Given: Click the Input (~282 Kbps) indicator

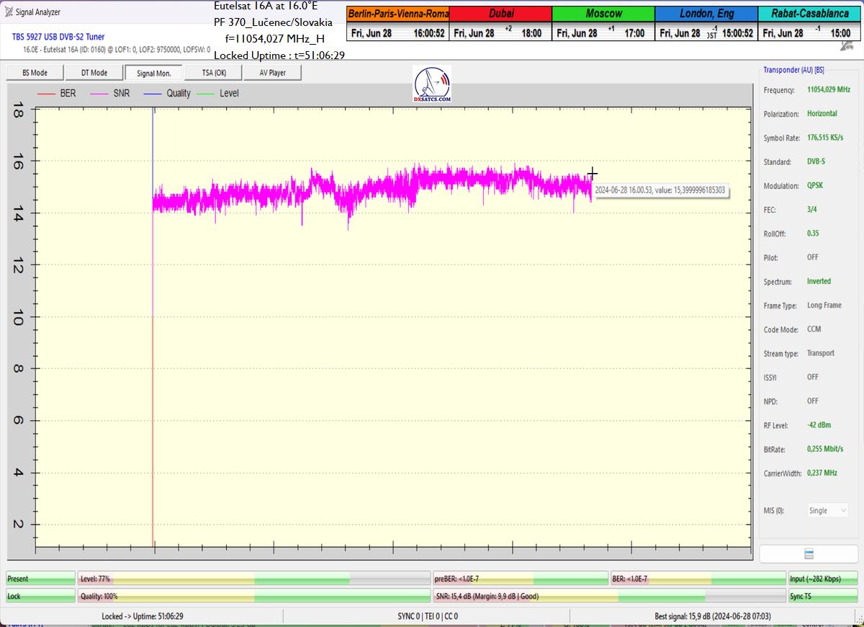Looking at the screenshot, I should (822, 579).
